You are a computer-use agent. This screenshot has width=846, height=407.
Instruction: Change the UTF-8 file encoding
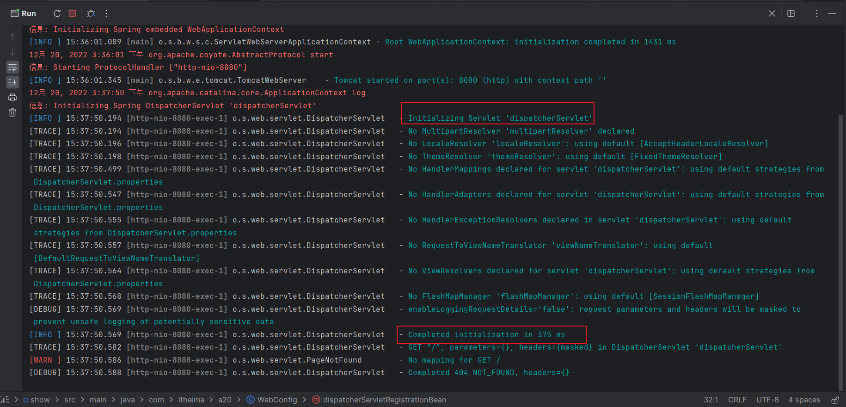pyautogui.click(x=767, y=400)
